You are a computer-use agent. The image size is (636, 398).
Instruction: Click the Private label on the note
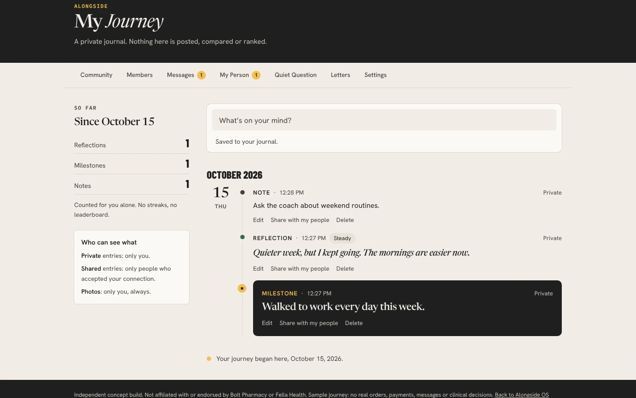point(553,193)
